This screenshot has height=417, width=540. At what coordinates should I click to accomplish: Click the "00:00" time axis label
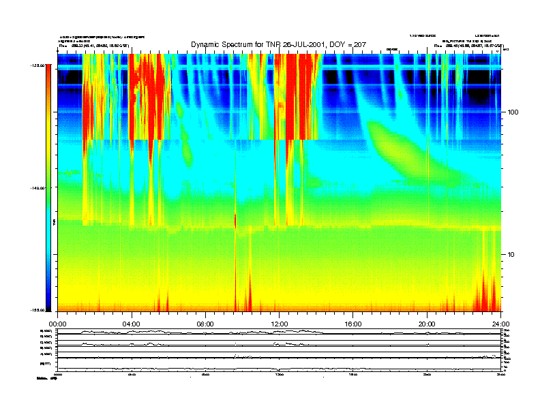(57, 324)
